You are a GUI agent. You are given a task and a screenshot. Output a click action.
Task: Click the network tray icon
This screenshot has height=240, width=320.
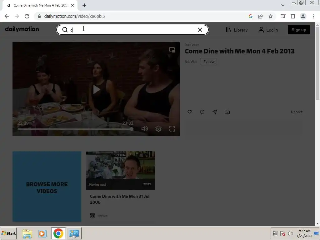click(x=275, y=233)
